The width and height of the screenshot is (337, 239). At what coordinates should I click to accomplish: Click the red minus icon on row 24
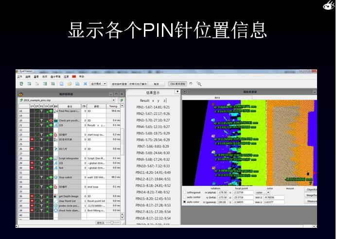click(32, 139)
